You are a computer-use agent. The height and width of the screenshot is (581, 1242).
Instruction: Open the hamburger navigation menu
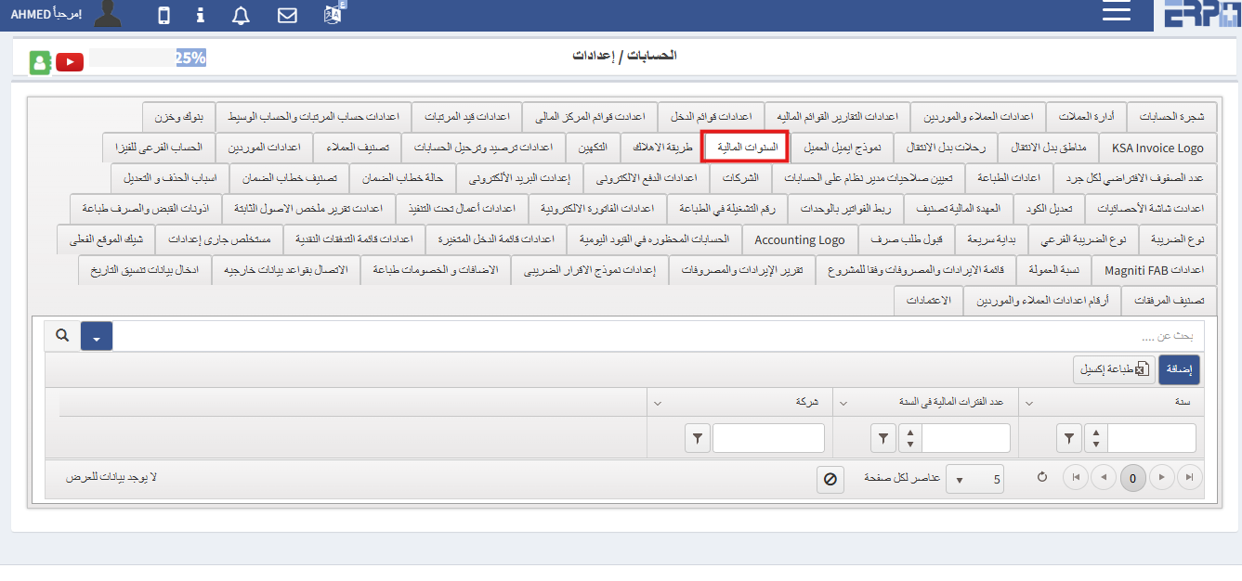[x=1116, y=14]
